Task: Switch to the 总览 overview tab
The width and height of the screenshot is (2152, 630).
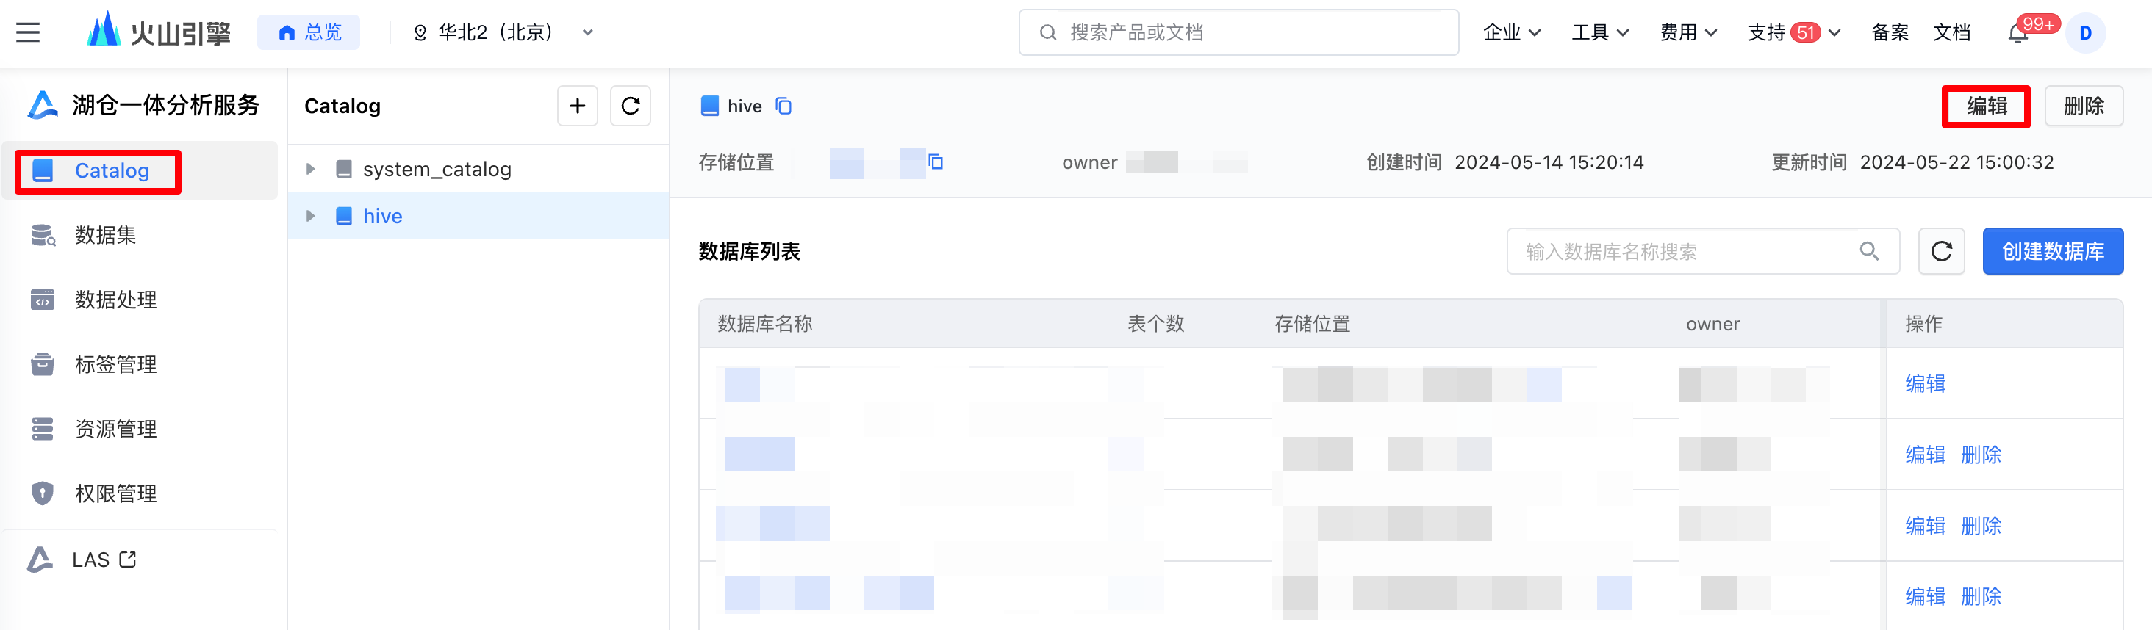Action: pyautogui.click(x=308, y=32)
